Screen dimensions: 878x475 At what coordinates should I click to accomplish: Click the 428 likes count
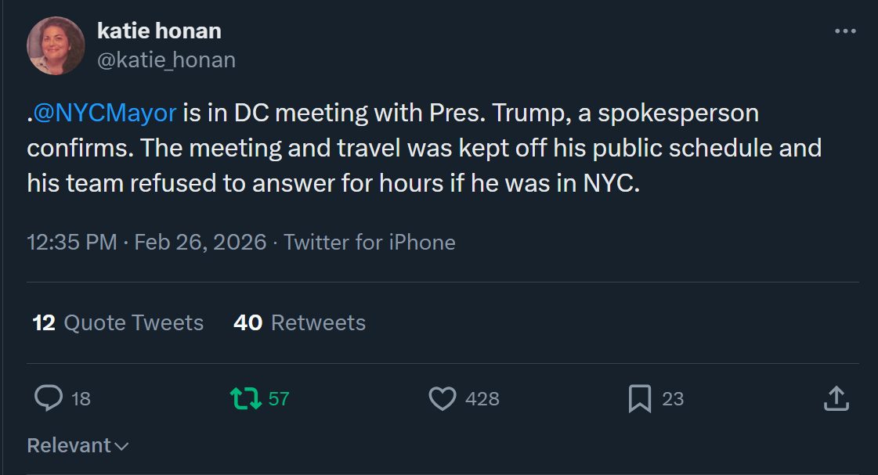click(482, 399)
